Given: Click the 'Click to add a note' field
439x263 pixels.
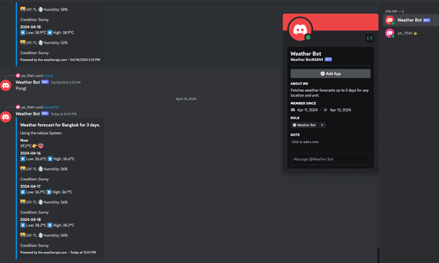Looking at the screenshot, I should click(x=305, y=142).
